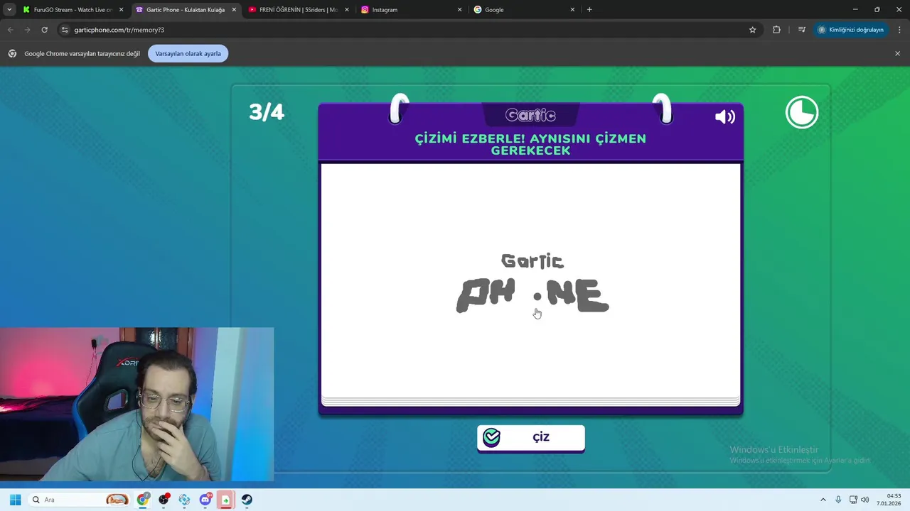Click the Kimliğinizi doğrulayın profile button
The width and height of the screenshot is (910, 511).
point(851,30)
